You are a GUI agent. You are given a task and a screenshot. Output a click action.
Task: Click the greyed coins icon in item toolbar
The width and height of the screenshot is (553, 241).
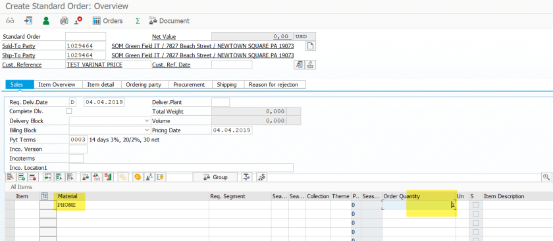(122, 176)
